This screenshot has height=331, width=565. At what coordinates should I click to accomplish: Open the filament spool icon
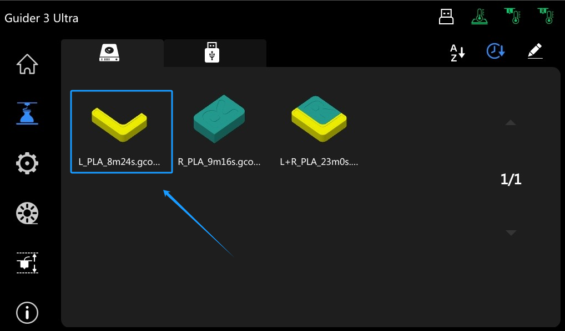click(x=27, y=213)
